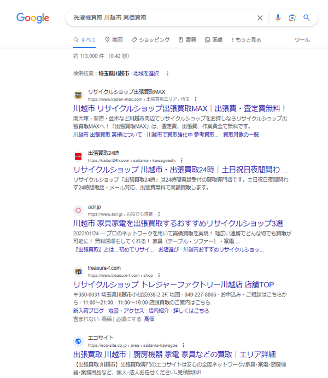
Task: Open Google Lens image search icon
Action: pos(292,18)
